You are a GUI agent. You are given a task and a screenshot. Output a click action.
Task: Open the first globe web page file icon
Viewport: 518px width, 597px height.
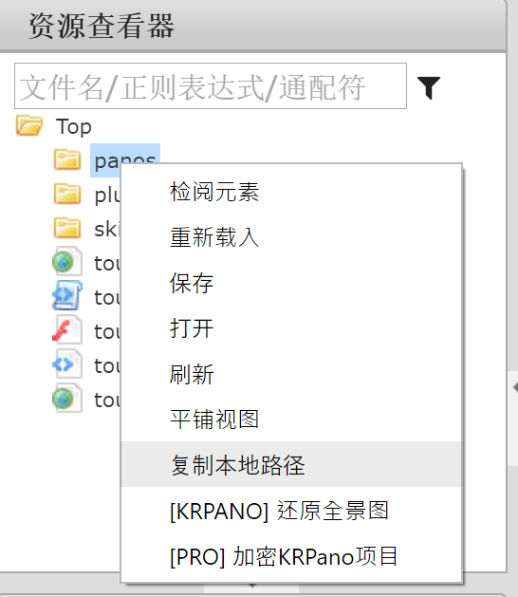[x=67, y=262]
